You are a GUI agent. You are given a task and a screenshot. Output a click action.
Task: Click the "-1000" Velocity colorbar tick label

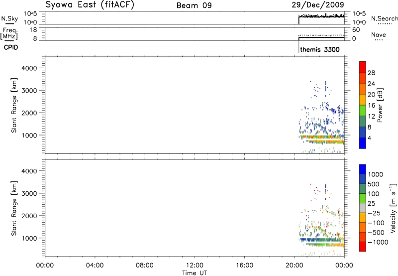click(378, 242)
